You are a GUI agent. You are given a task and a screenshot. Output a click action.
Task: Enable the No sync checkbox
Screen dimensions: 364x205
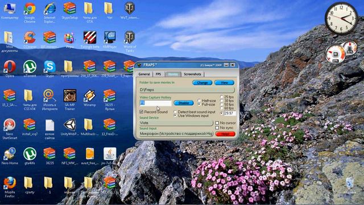[x=217, y=128]
